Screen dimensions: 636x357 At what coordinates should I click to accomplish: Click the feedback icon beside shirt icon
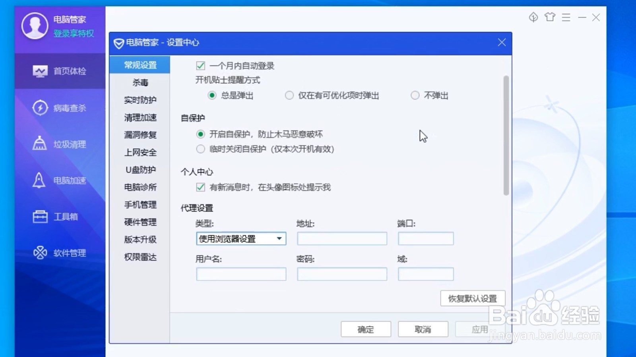[x=533, y=17]
